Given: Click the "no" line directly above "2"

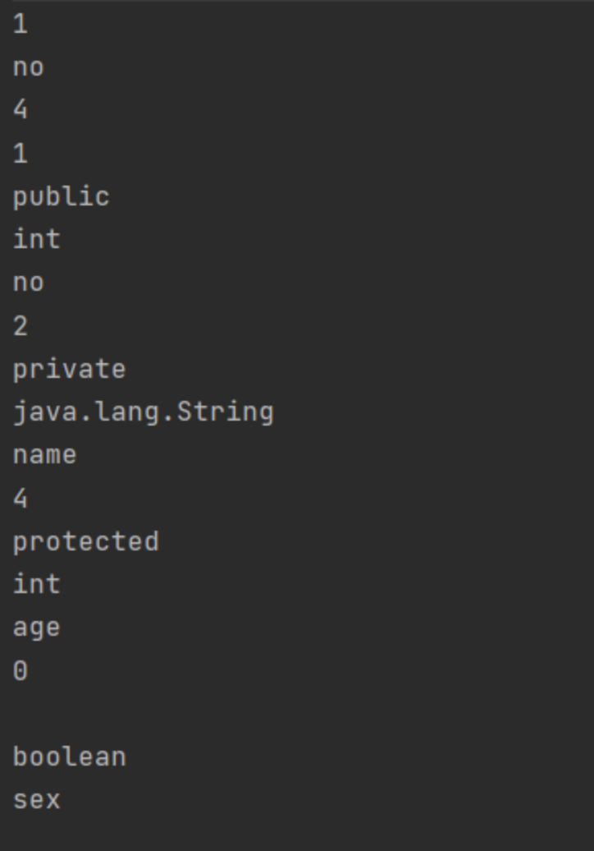Looking at the screenshot, I should point(28,283).
